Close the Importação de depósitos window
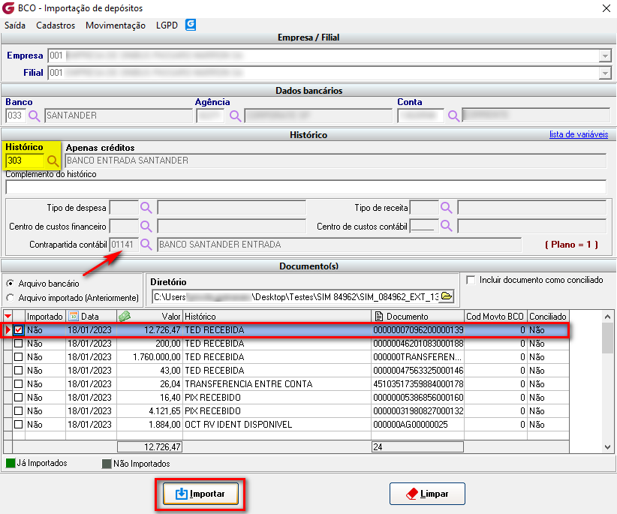 point(606,8)
